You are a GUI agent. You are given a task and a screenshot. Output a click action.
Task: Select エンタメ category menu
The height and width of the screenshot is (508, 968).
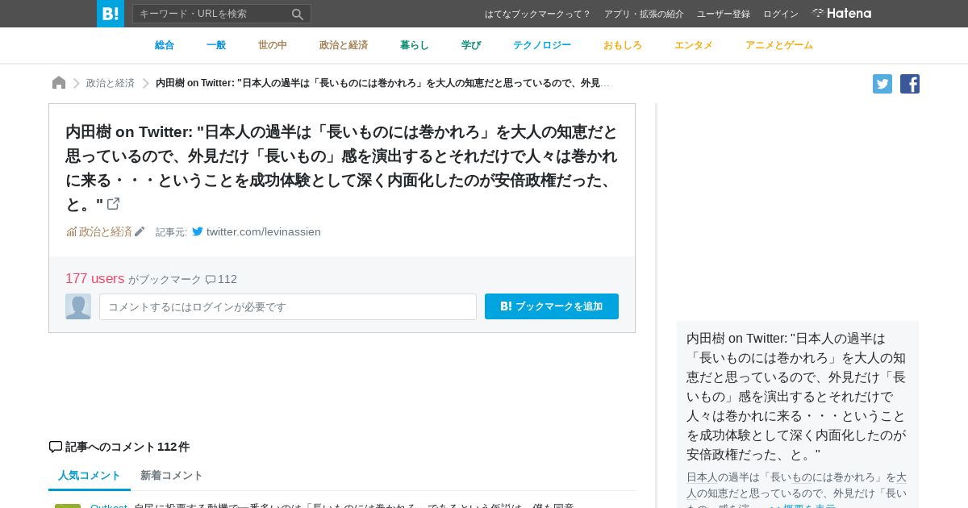(694, 45)
